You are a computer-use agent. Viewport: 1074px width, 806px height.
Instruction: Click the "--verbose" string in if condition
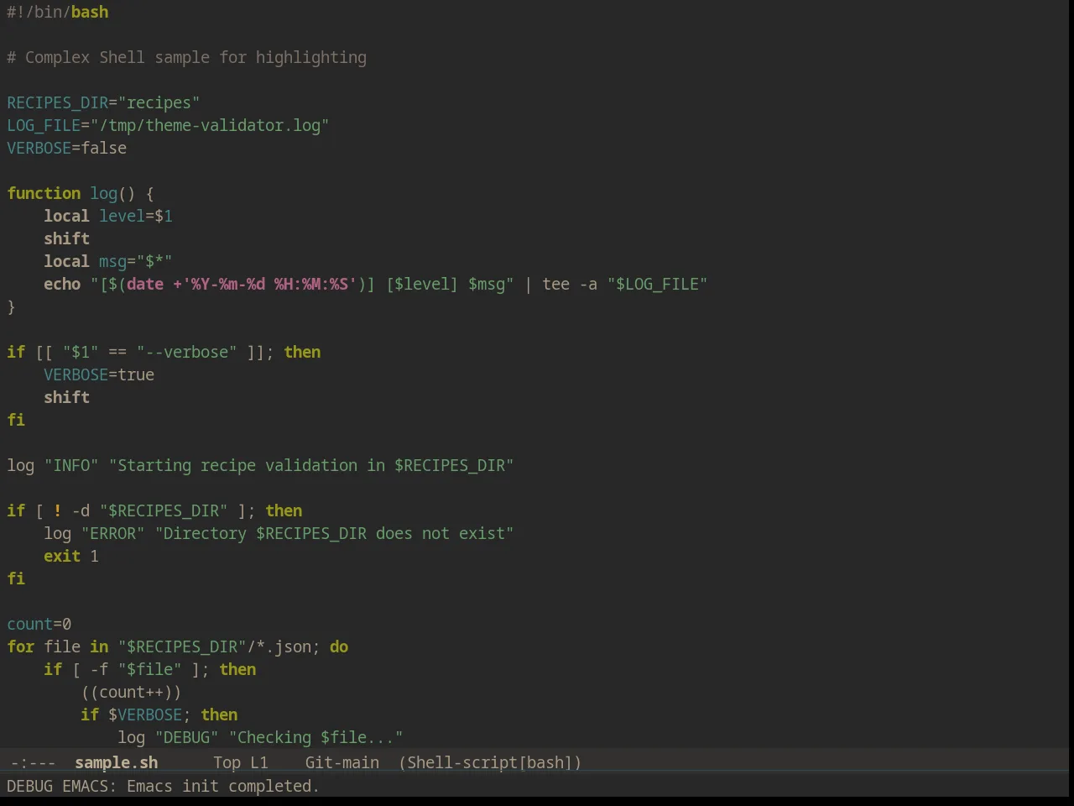click(186, 352)
